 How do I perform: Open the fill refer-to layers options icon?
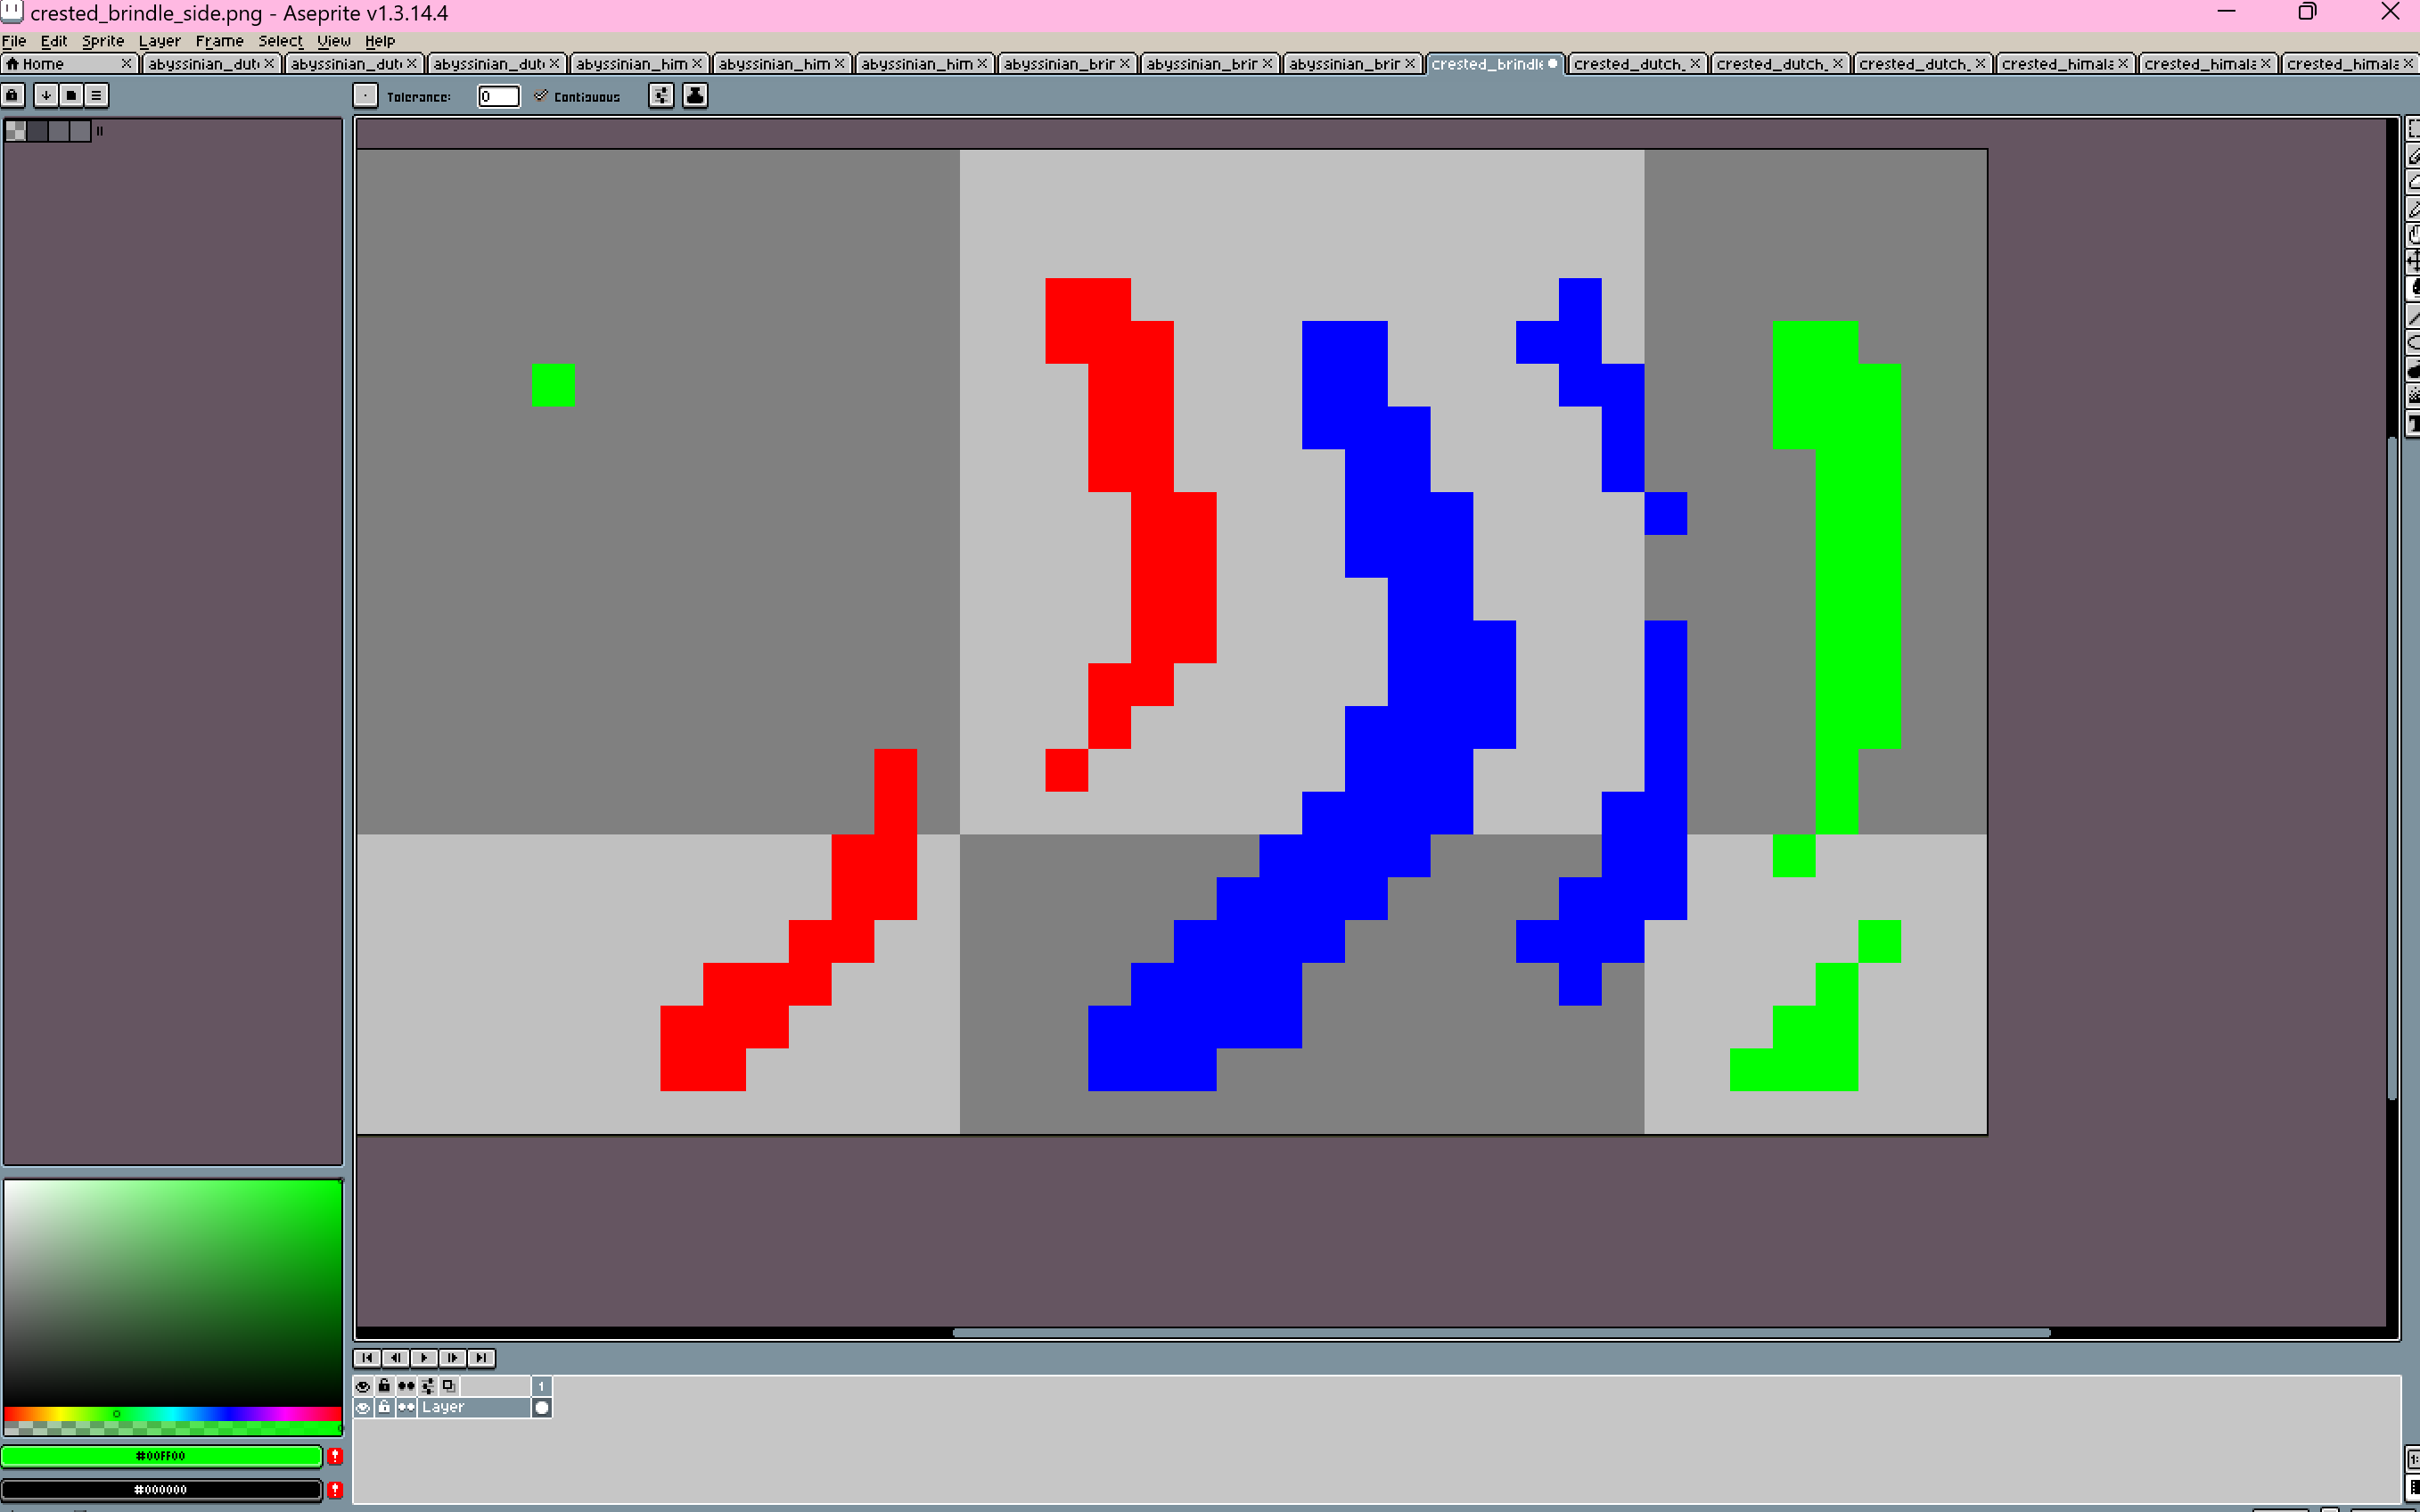click(661, 95)
